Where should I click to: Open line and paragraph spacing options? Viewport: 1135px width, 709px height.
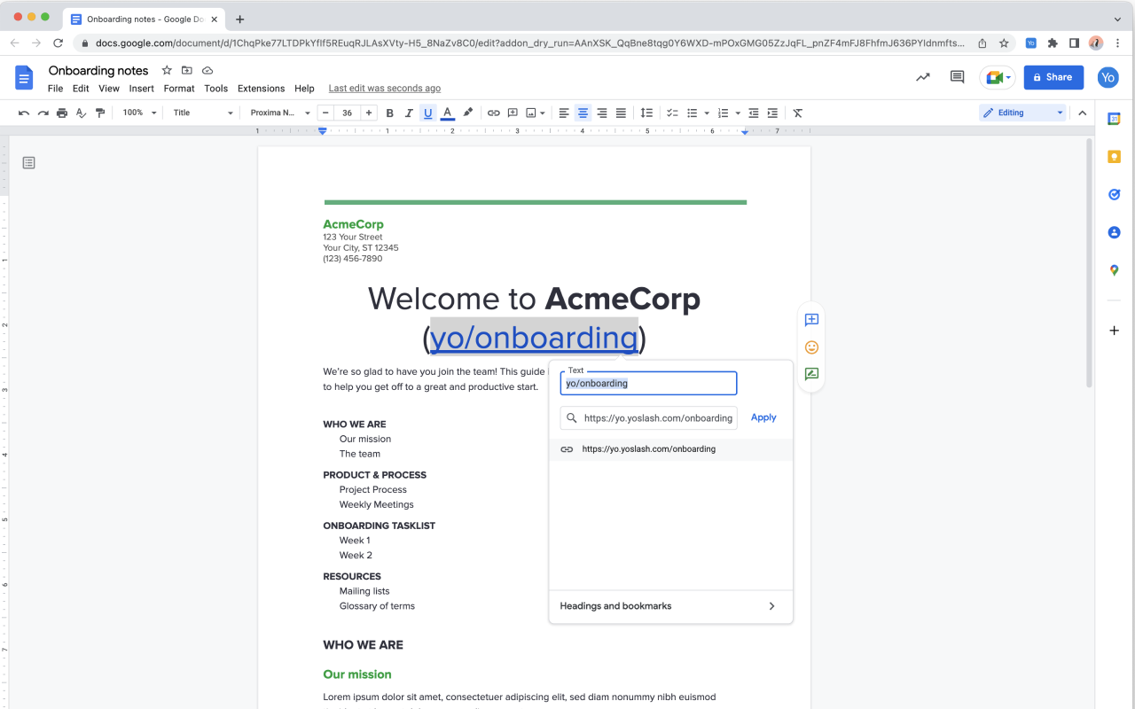point(646,113)
